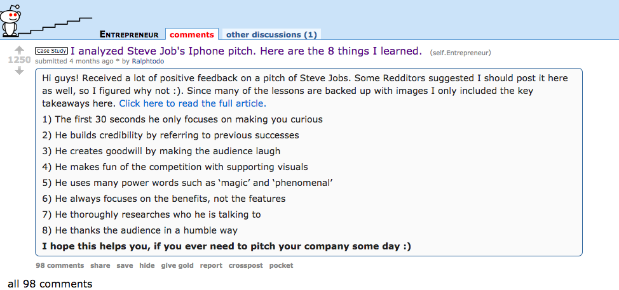
Task: Switch to the comments tab
Action: tap(191, 34)
